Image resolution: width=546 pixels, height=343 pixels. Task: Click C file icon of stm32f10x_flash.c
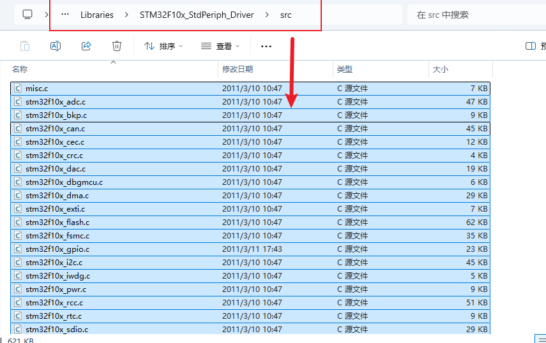tap(18, 222)
